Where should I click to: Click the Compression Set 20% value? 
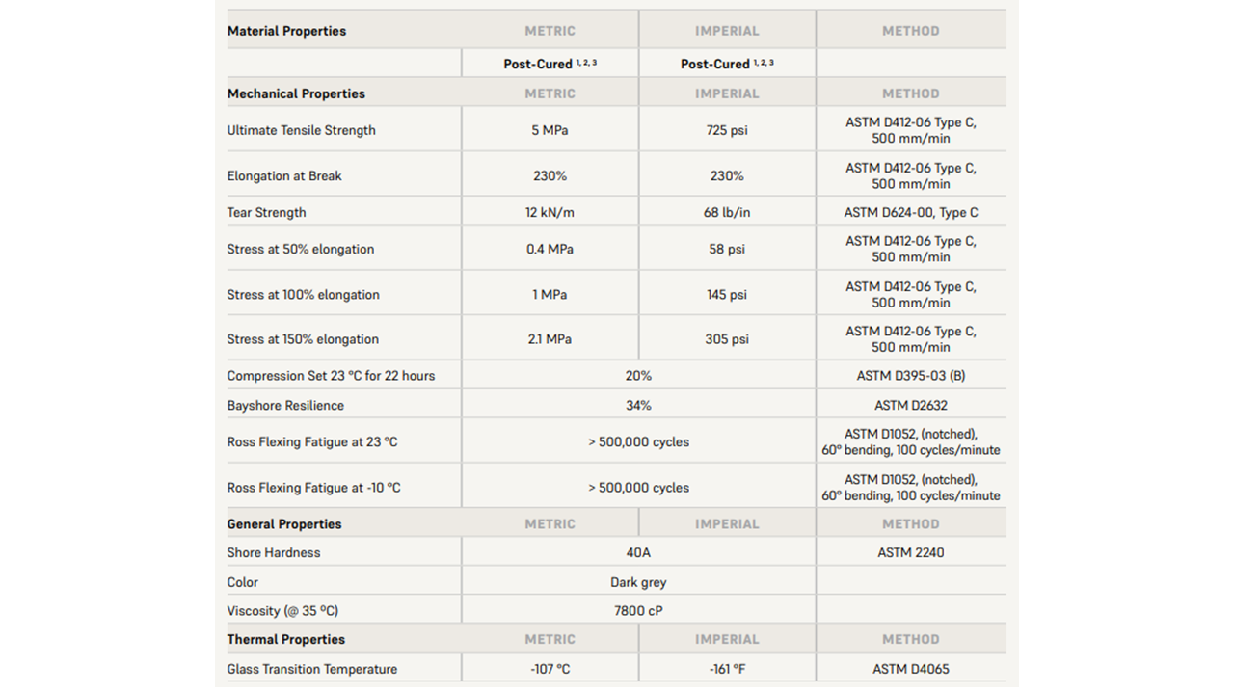[x=638, y=376]
